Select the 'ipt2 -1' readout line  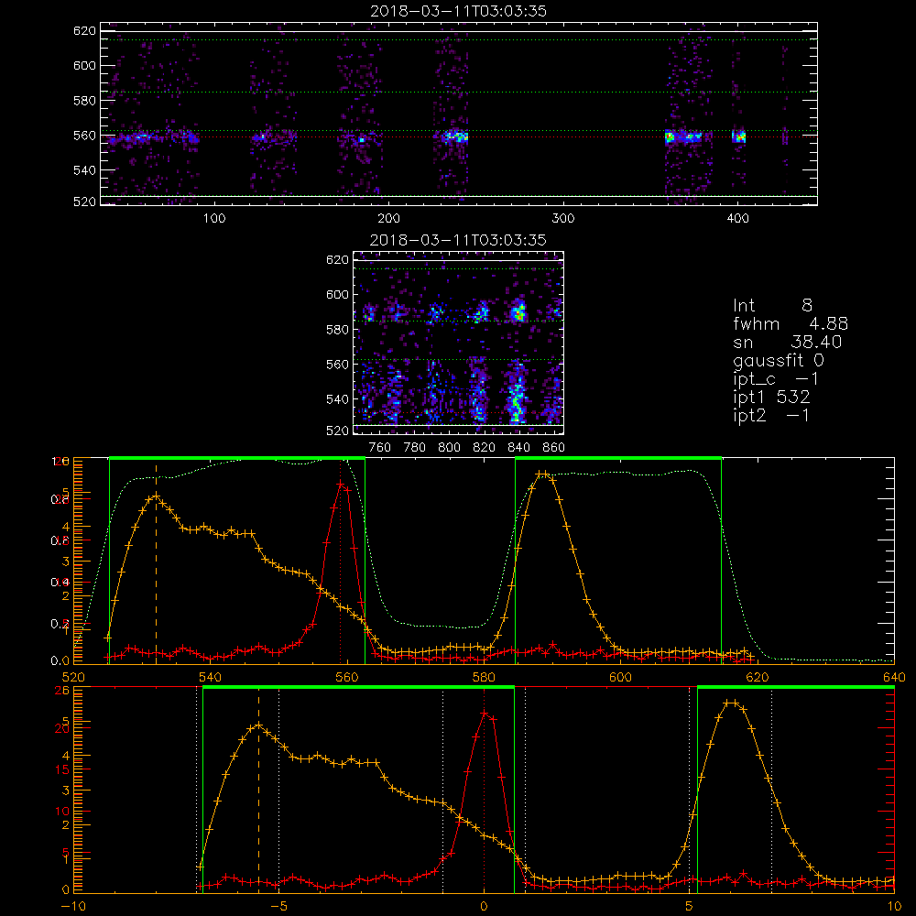click(771, 415)
